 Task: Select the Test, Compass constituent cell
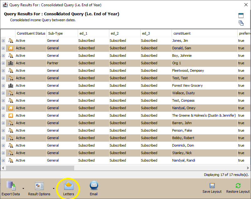click(205, 100)
